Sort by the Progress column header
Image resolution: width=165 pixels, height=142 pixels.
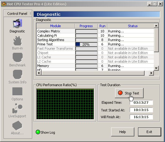click(86, 26)
